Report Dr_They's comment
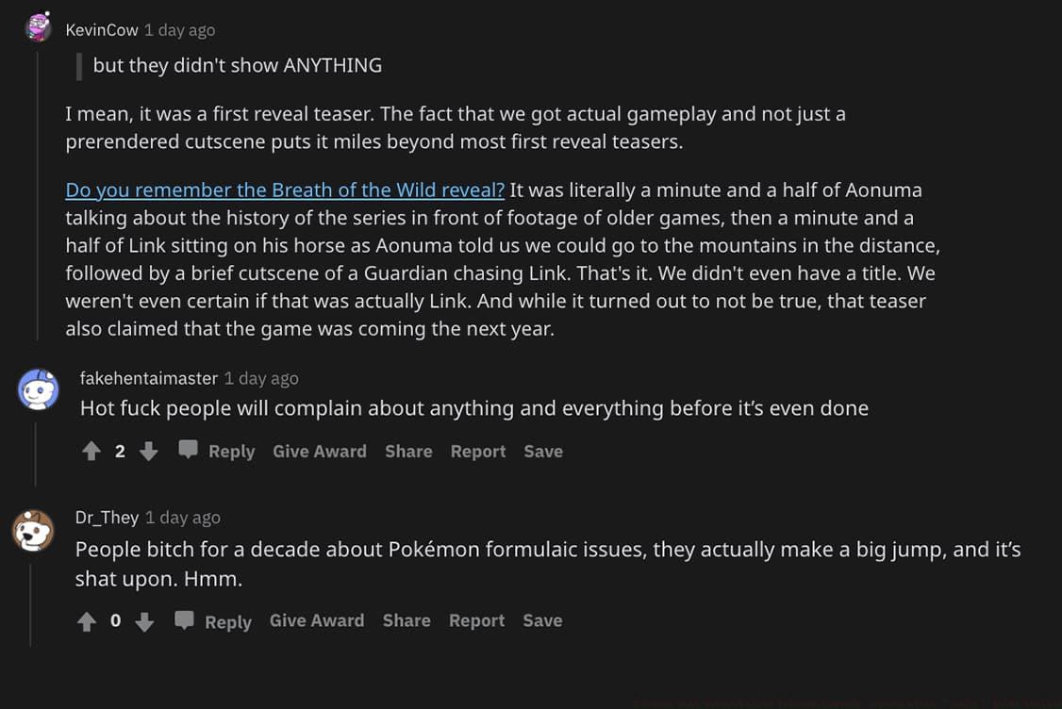The image size is (1062, 709). coord(476,620)
